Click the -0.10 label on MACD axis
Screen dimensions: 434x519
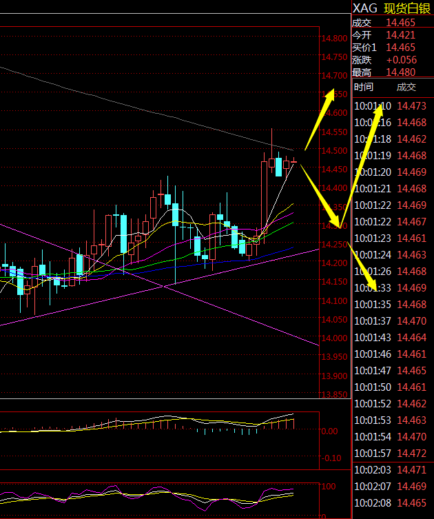click(332, 458)
